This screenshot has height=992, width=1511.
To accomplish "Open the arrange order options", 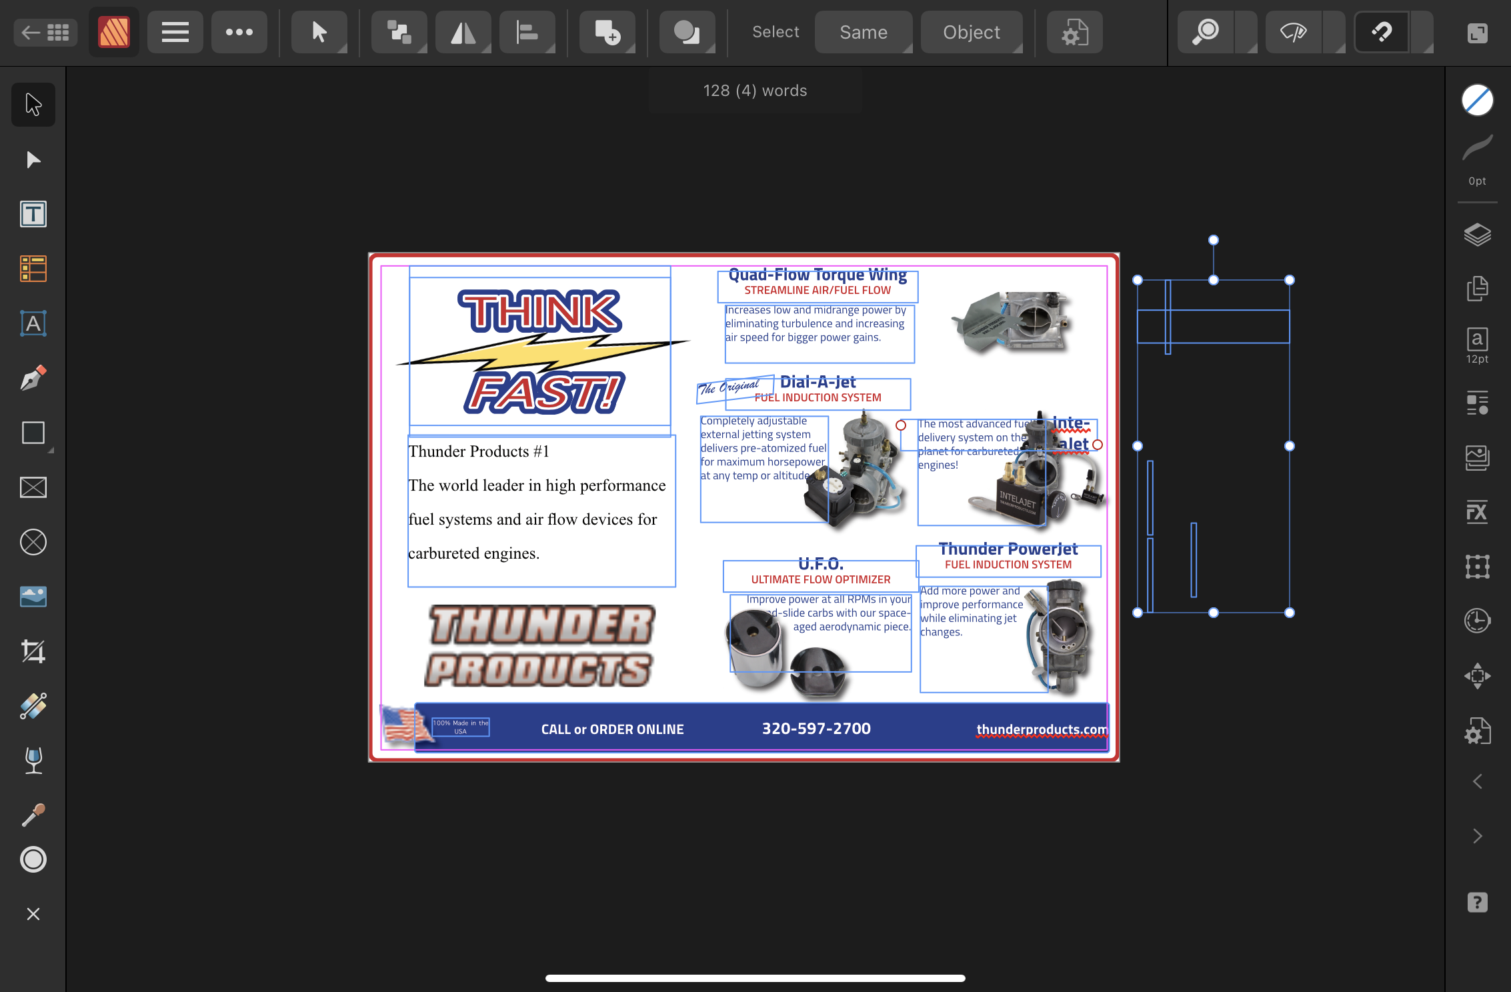I will click(399, 32).
